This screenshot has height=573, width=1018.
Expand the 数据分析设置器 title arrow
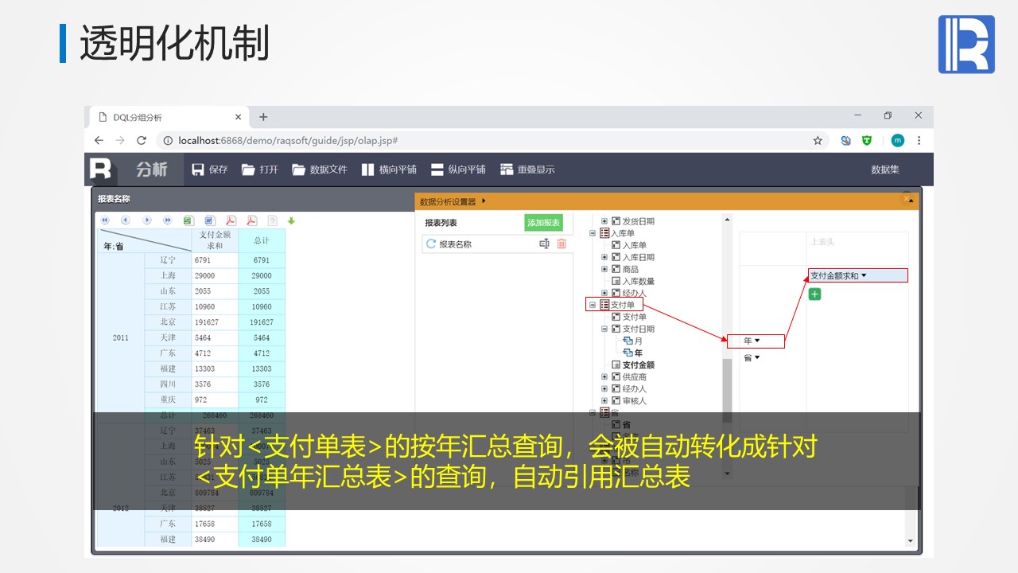484,201
